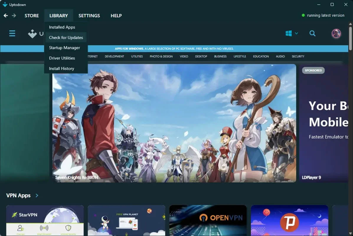
Task: Open the SETTINGS menu
Action: coord(89,15)
